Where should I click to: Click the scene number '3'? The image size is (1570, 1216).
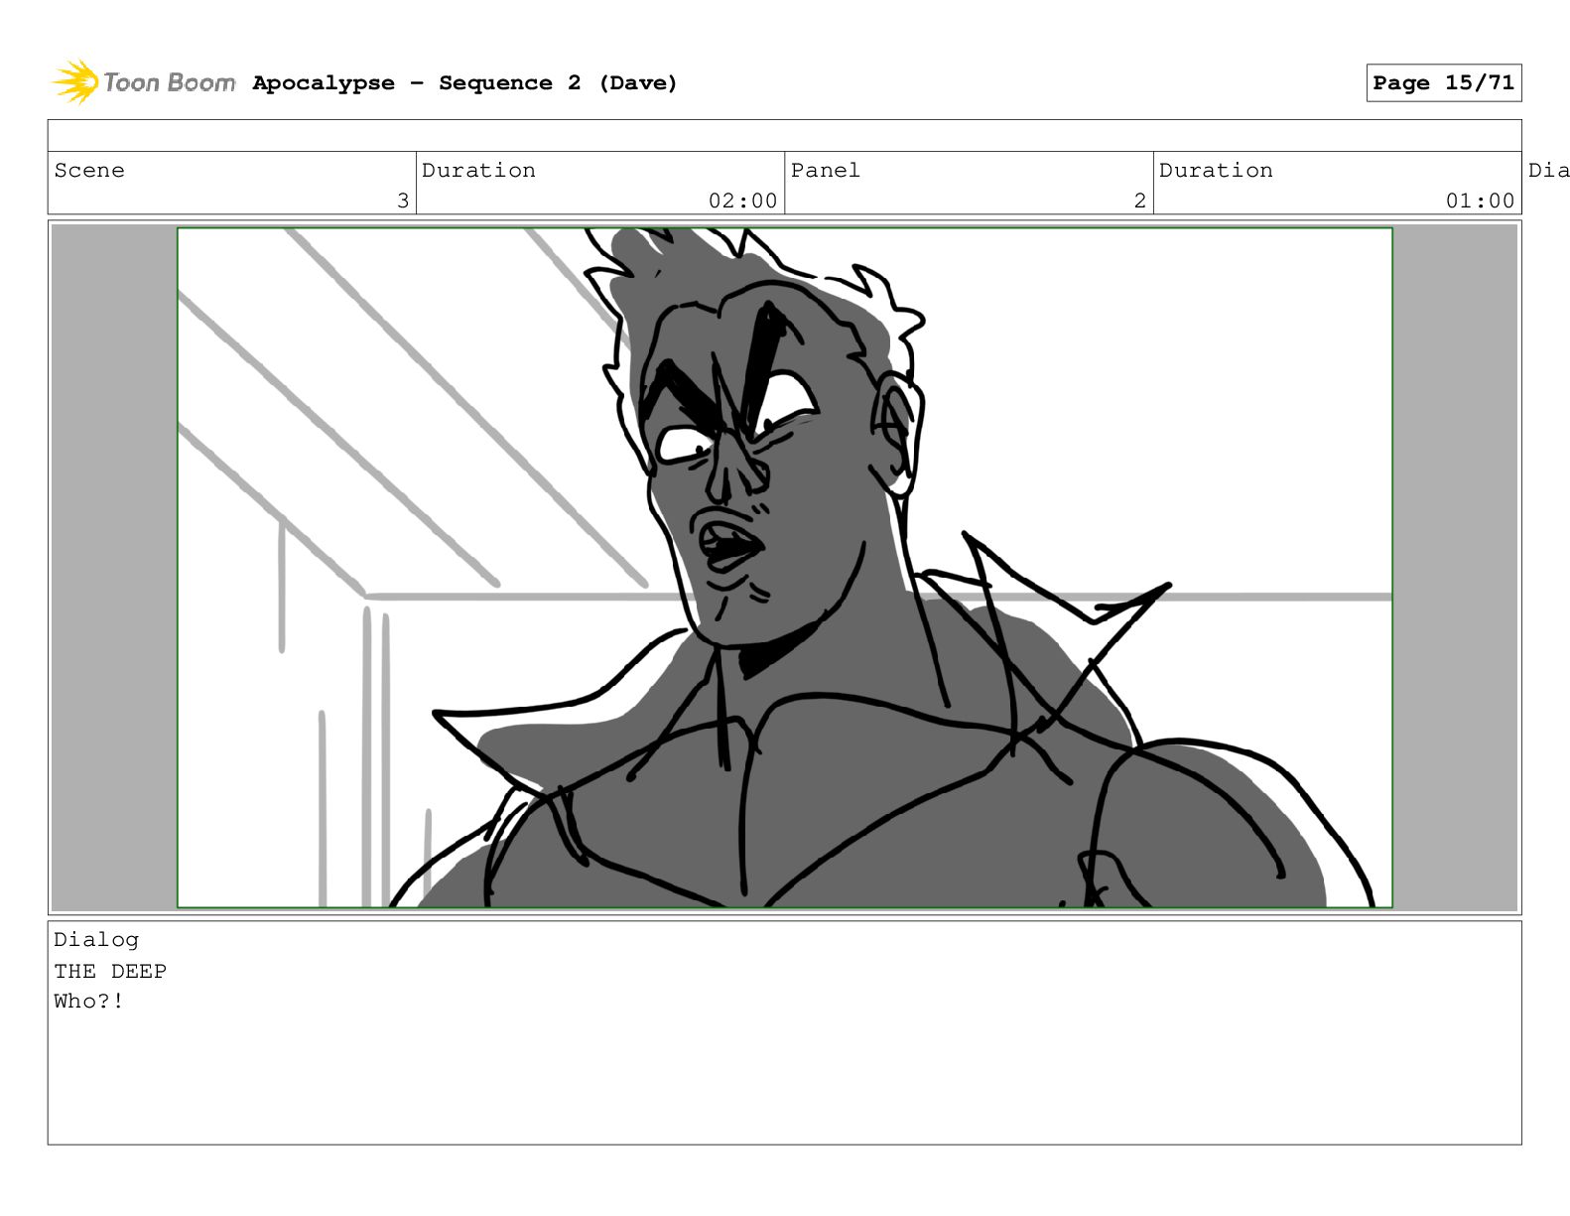(403, 201)
